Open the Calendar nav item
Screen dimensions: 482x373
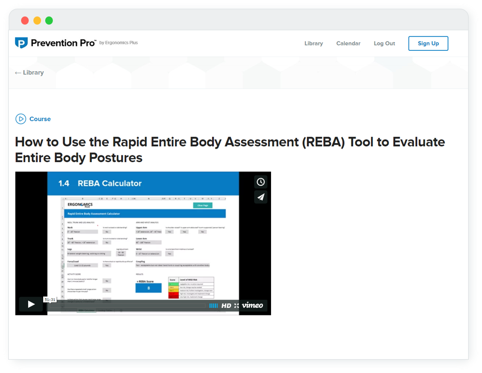(348, 44)
